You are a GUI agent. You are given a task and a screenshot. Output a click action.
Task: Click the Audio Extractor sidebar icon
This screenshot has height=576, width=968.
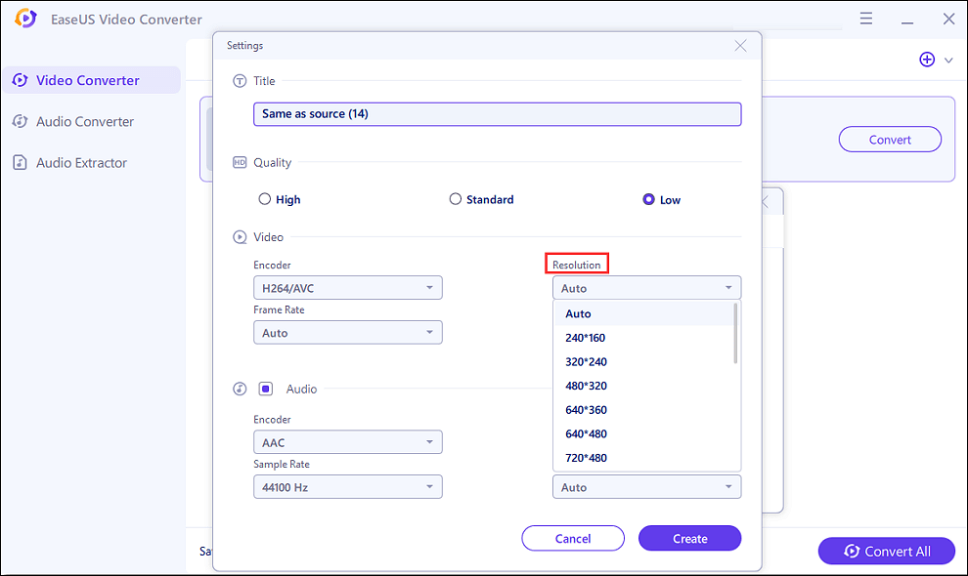20,163
